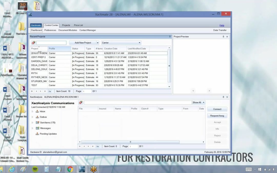This screenshot has height=173, width=277.
Task: Select the Contact Manager sub-tab
Action: pyautogui.click(x=88, y=30)
